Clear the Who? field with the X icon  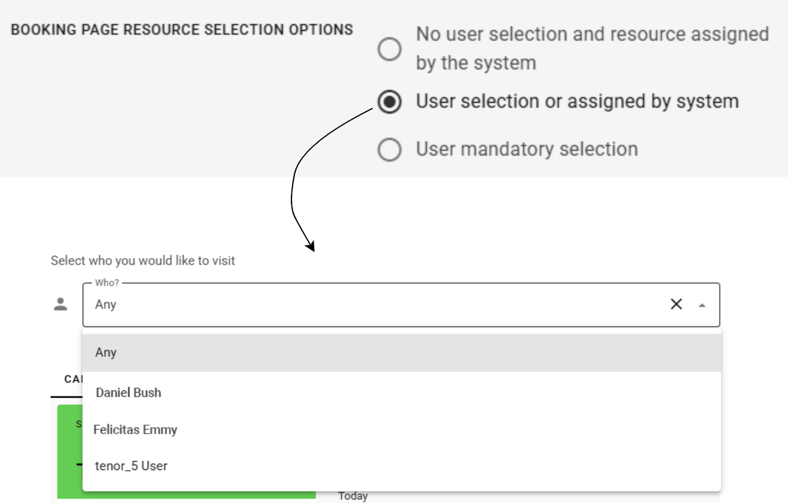[x=676, y=304]
